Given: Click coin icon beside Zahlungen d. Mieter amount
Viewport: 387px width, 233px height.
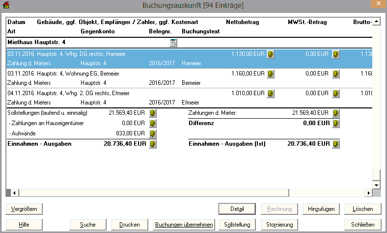Looking at the screenshot, I should coord(336,113).
